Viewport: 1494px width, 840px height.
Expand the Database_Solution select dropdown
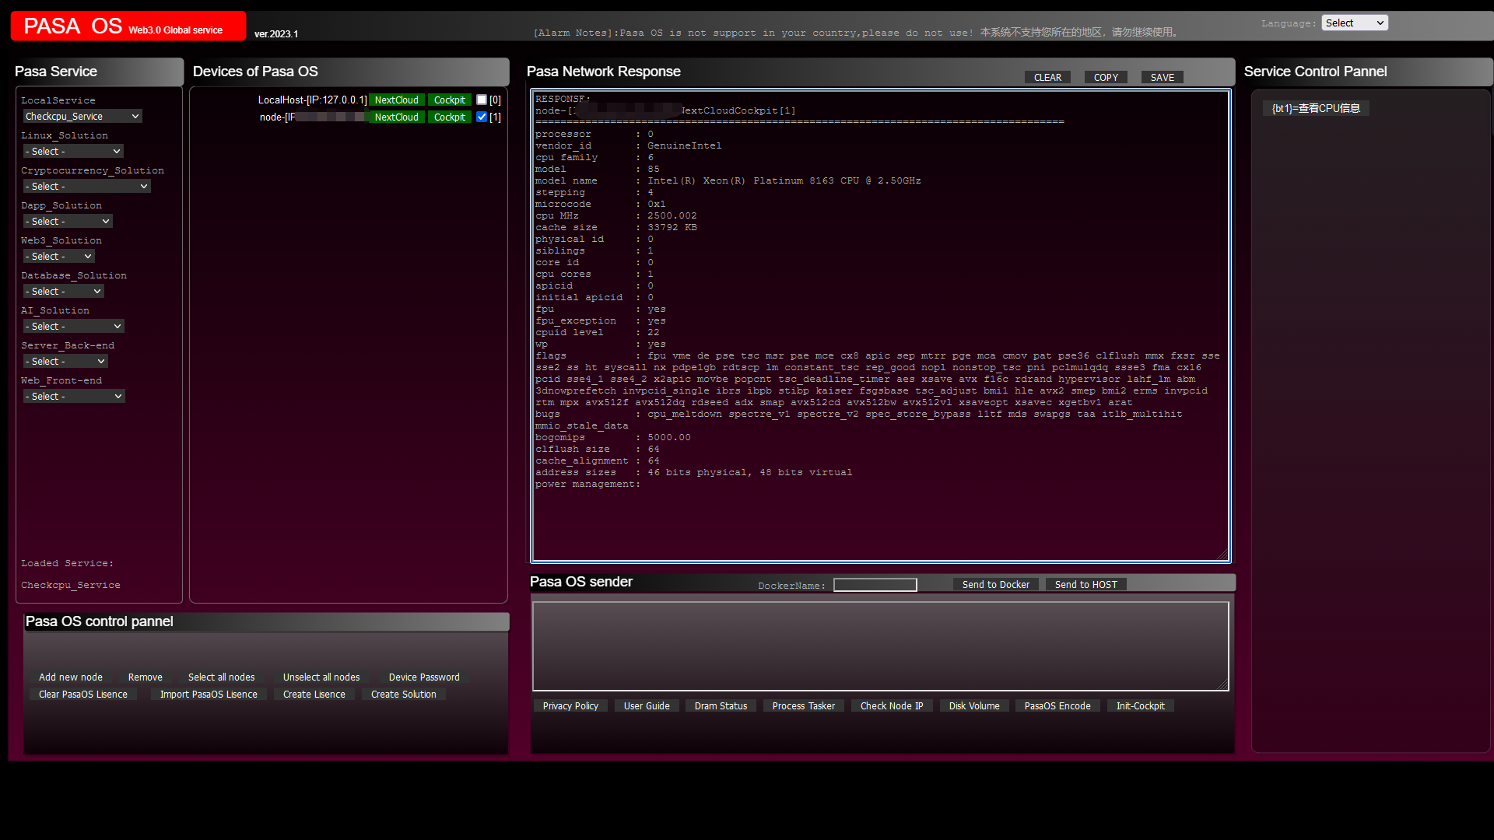pos(64,291)
